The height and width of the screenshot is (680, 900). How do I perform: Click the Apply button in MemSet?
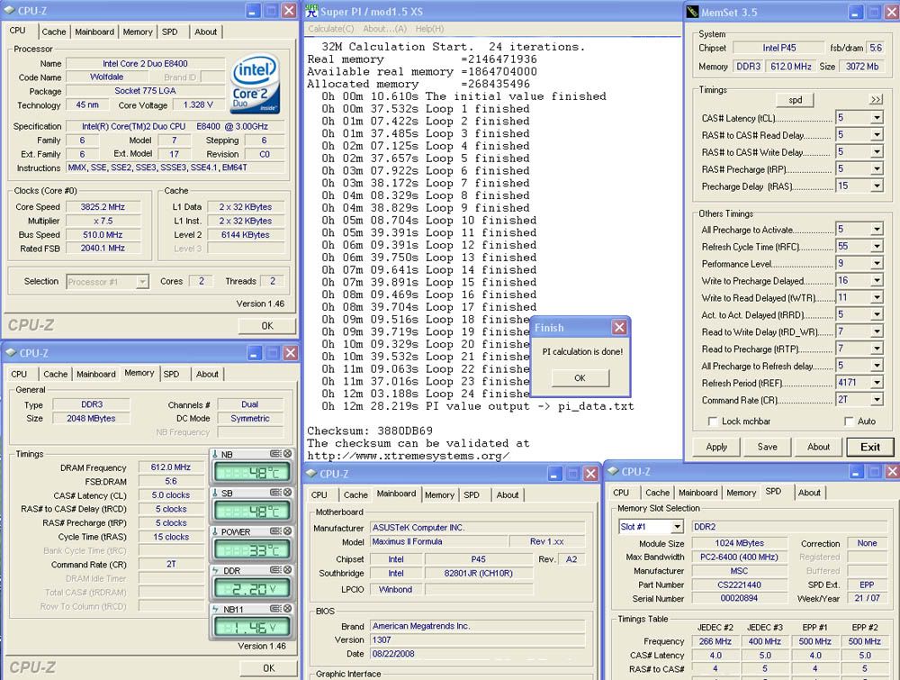click(x=716, y=447)
